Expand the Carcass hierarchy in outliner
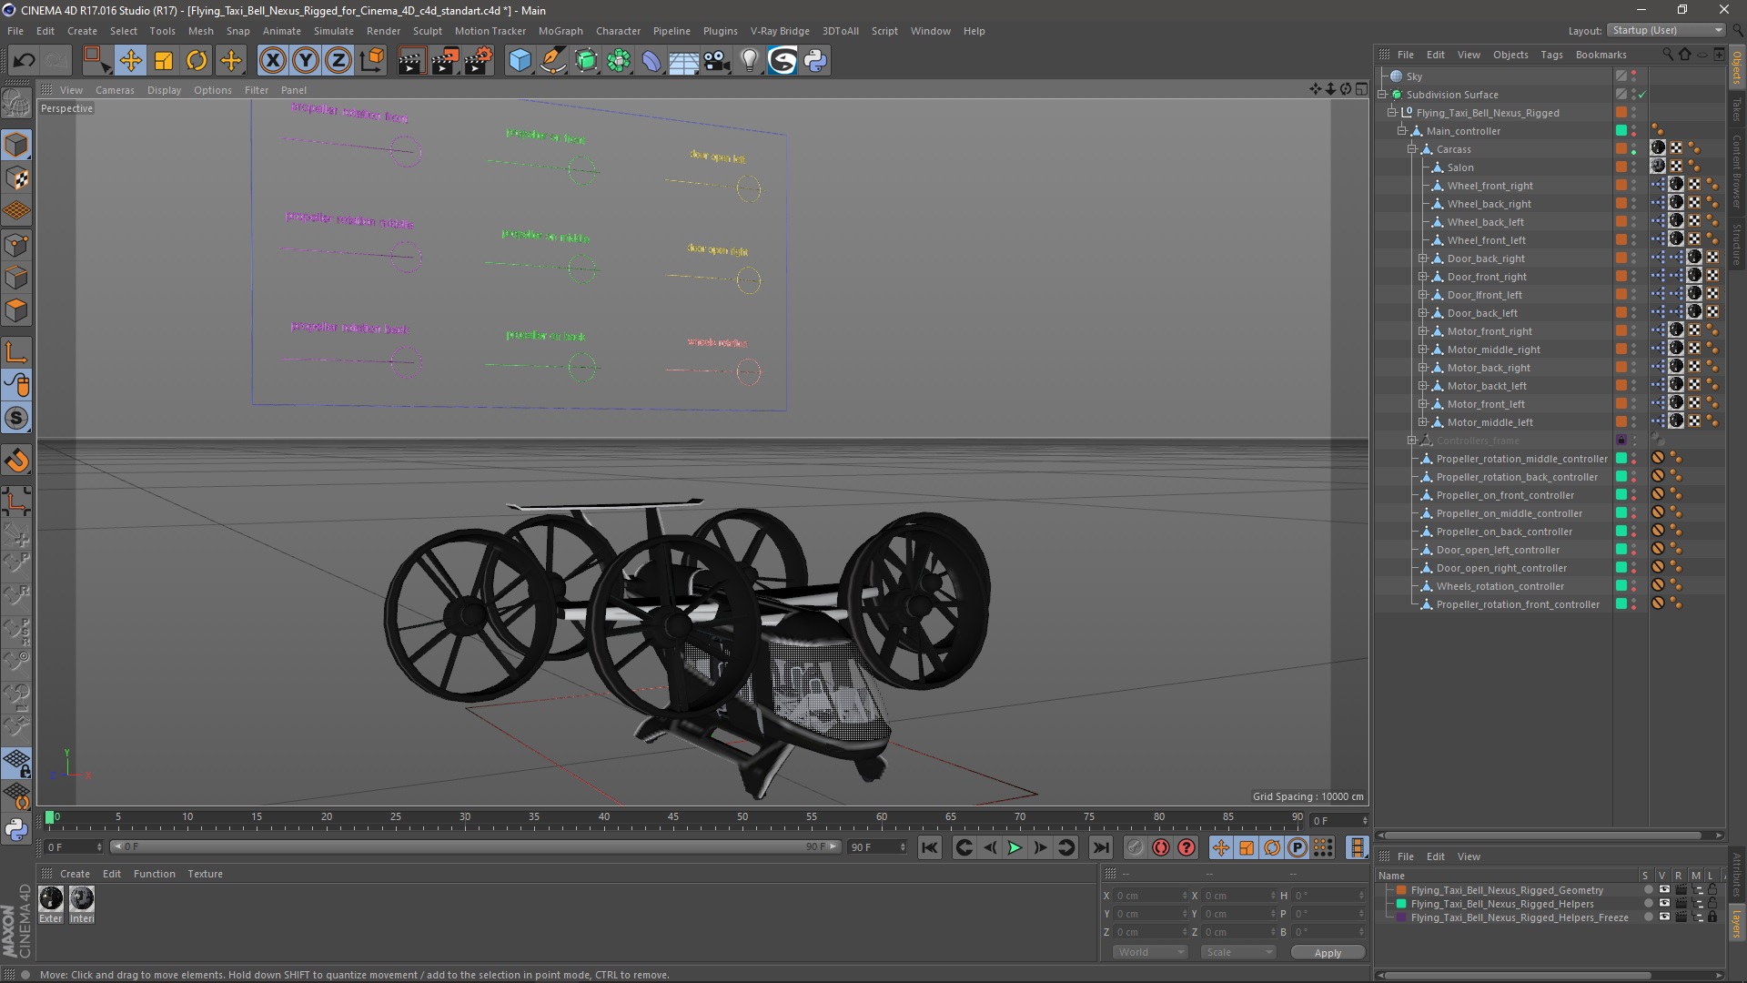 point(1412,147)
